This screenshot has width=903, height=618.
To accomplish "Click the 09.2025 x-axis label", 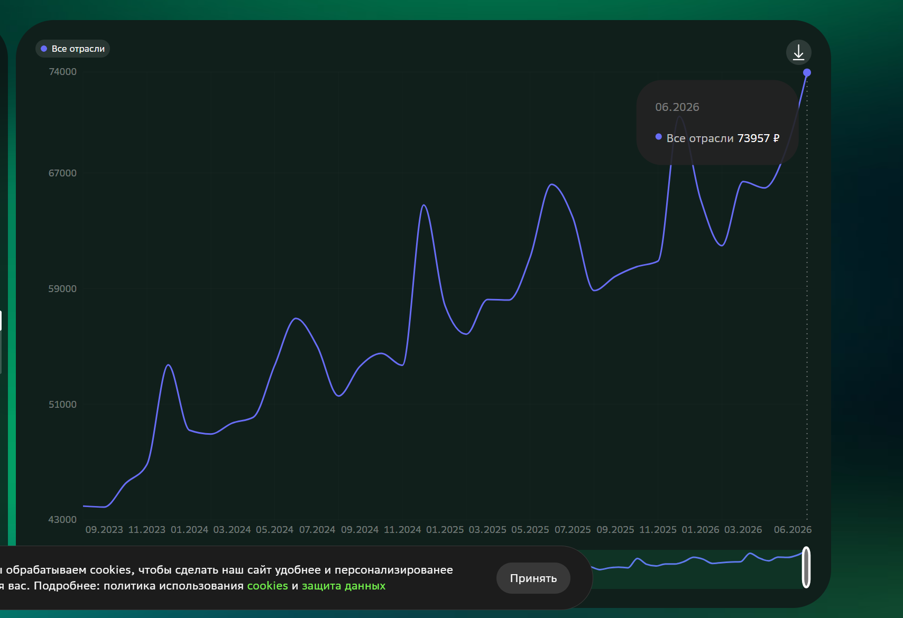I will 615,529.
